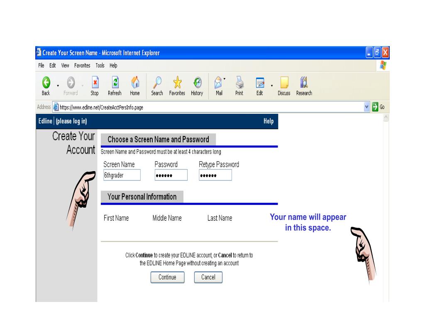425x319 pixels.
Task: Open the Search pane icon
Action: [x=157, y=86]
